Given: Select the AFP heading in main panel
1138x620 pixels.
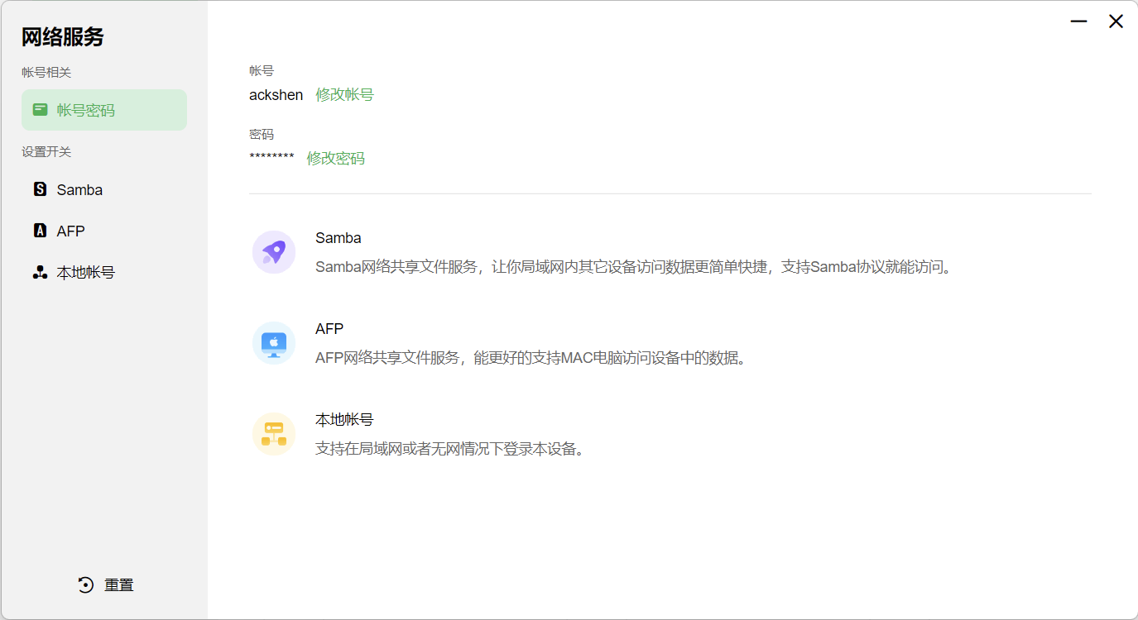Looking at the screenshot, I should point(329,329).
